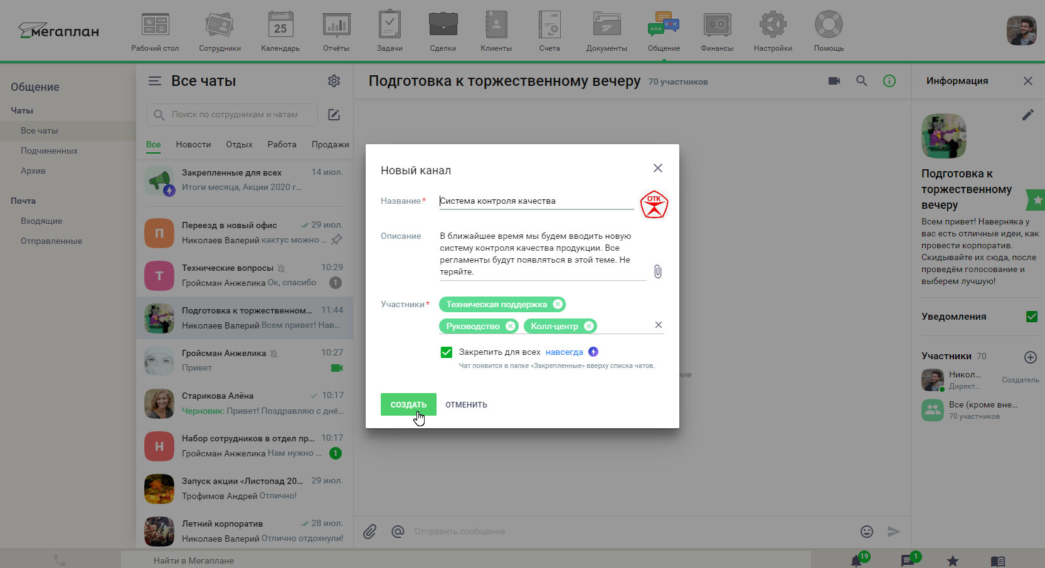
Task: Open the Помощь section
Action: [829, 31]
